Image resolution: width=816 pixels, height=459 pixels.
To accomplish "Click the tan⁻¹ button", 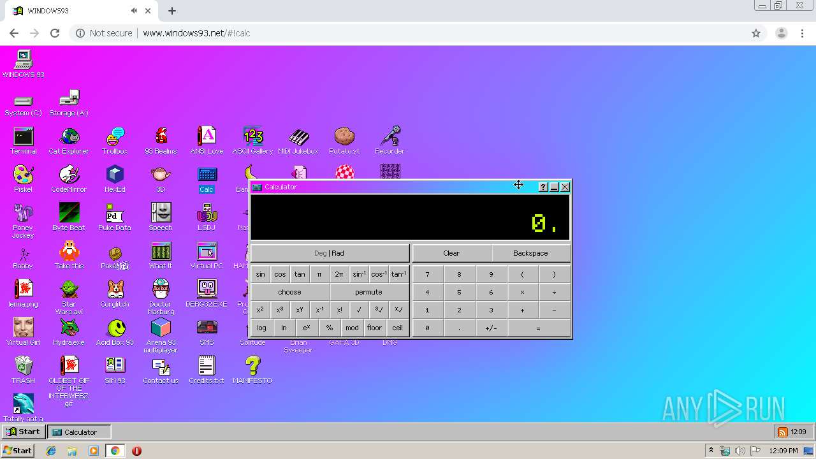I will pos(398,274).
